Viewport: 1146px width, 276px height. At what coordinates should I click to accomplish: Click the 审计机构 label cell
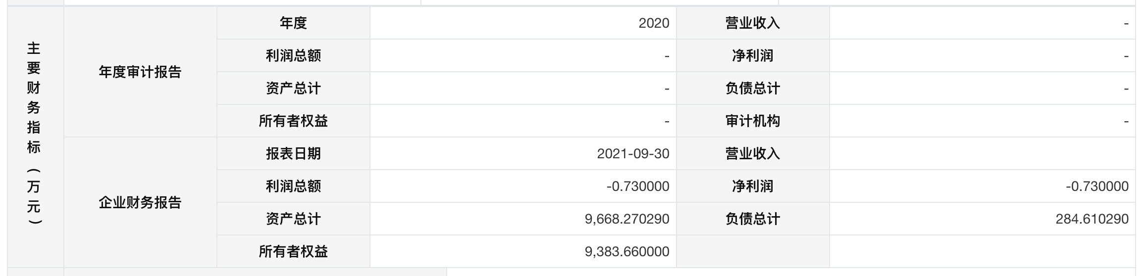click(752, 121)
